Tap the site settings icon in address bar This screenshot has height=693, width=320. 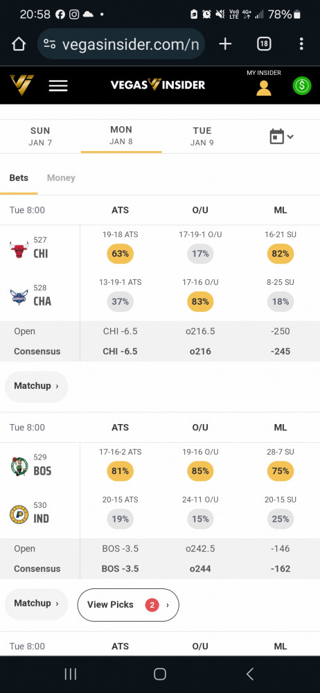click(49, 44)
